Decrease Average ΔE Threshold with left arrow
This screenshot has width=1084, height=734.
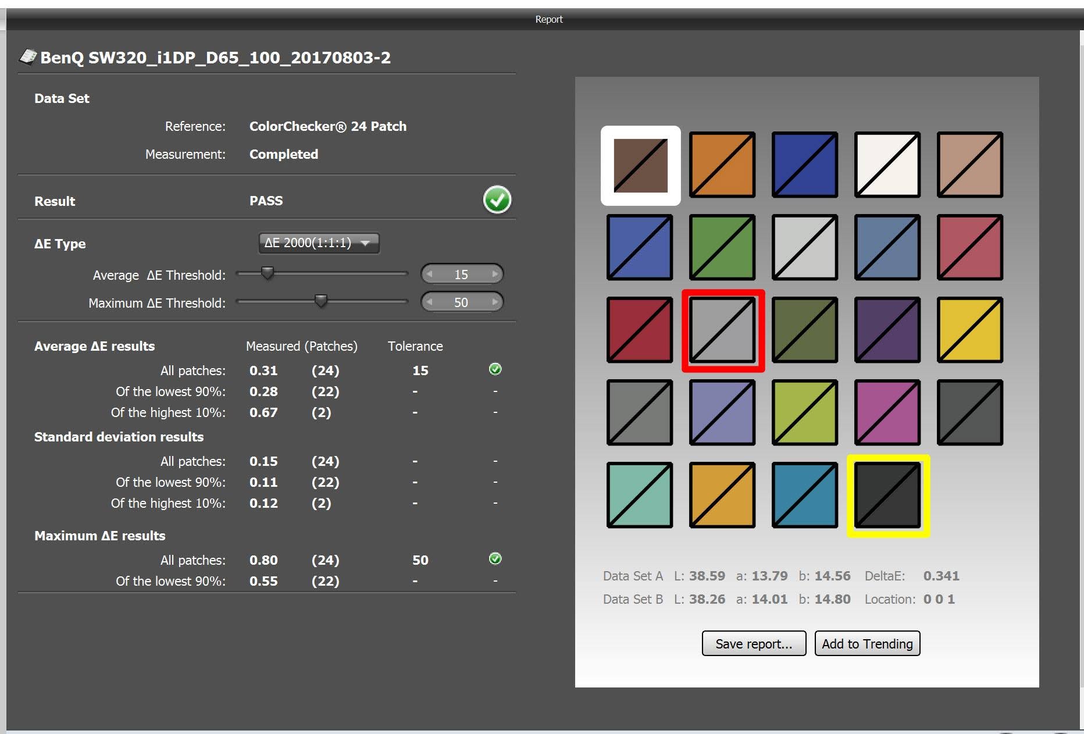(429, 274)
